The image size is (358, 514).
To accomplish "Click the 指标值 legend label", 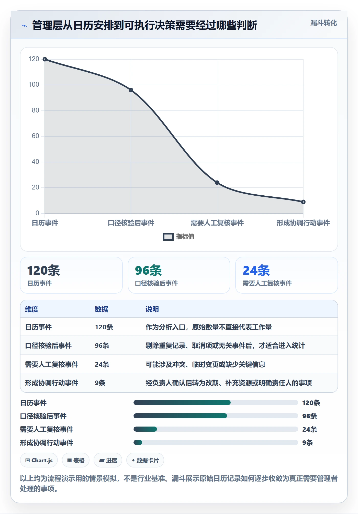I will pyautogui.click(x=185, y=237).
